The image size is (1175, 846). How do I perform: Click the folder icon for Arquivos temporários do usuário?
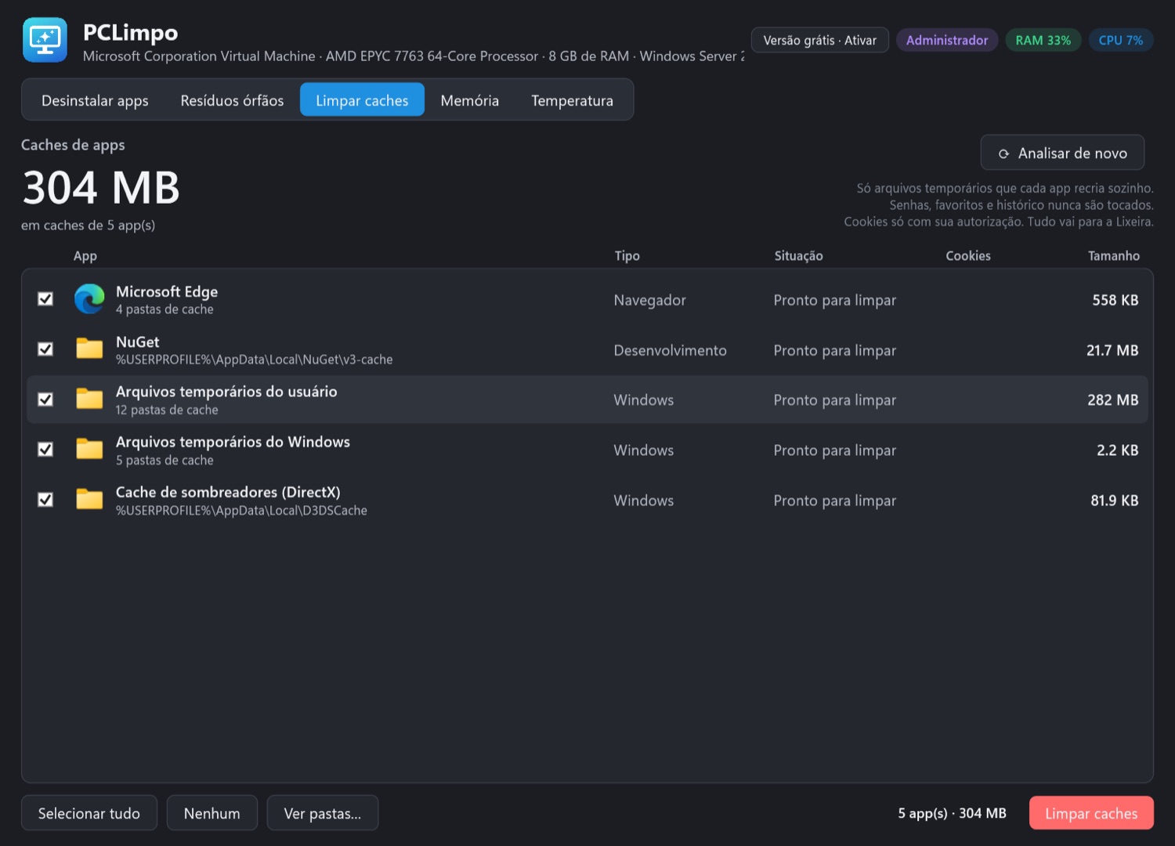tap(89, 399)
